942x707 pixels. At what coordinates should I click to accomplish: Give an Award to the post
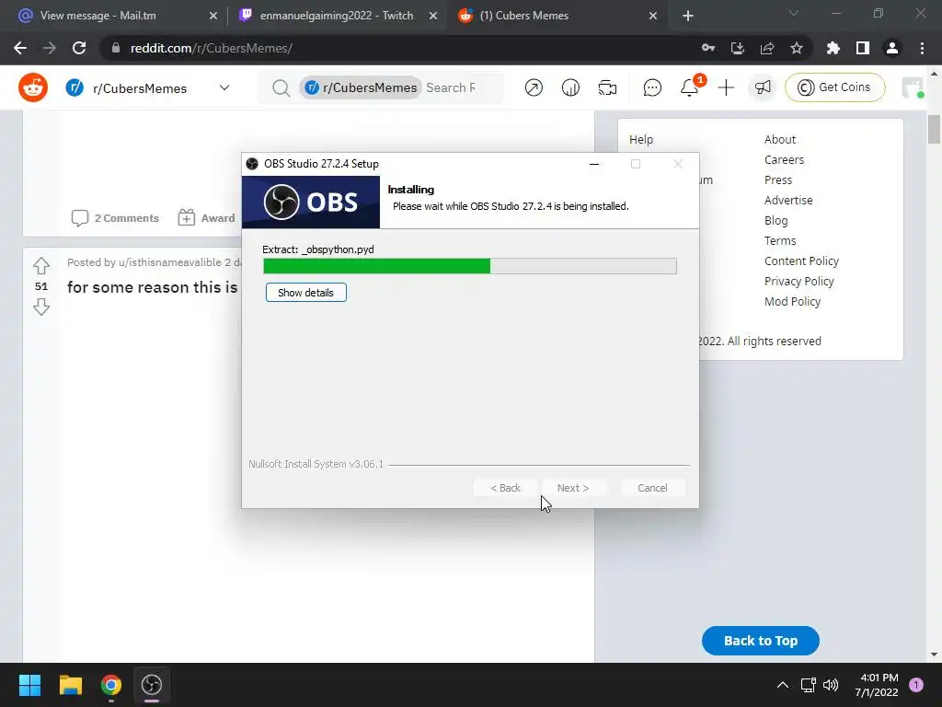coord(206,217)
